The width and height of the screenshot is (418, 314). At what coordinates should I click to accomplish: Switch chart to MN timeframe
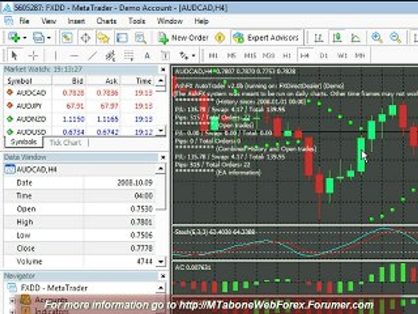[360, 55]
